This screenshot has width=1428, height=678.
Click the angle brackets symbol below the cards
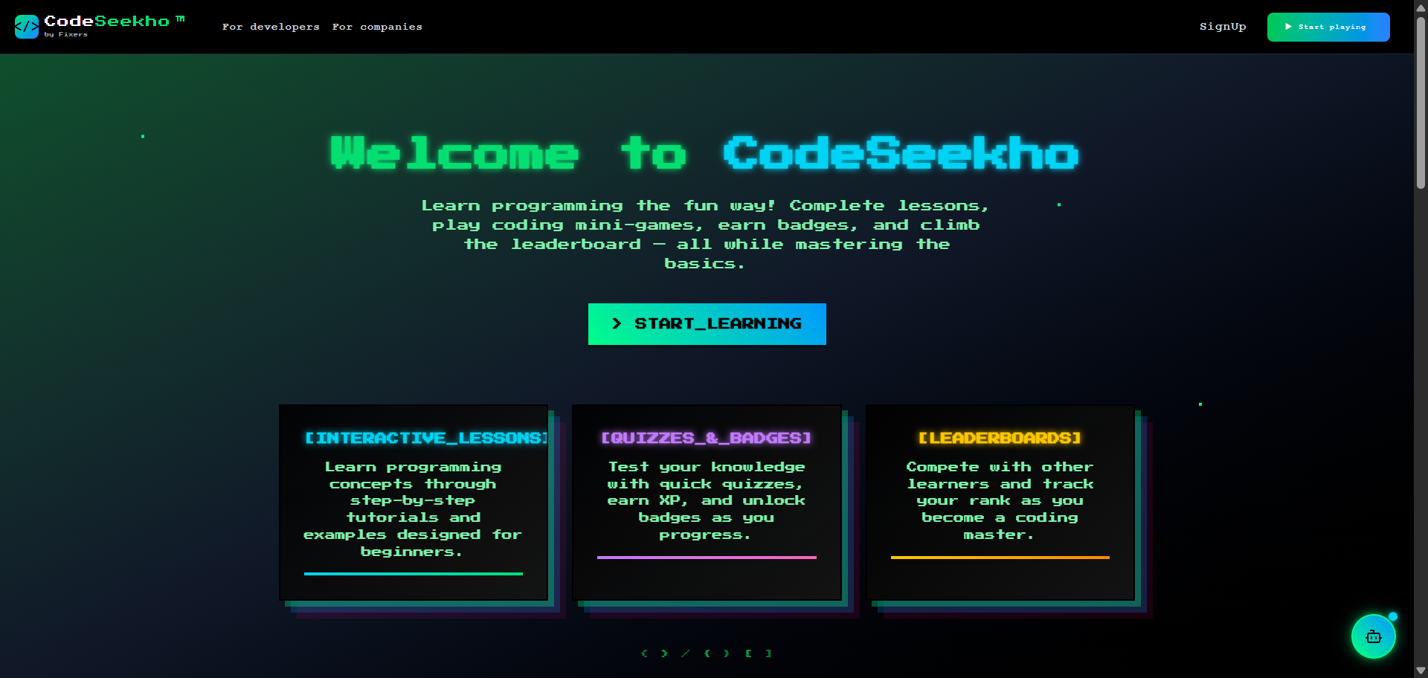pos(654,653)
